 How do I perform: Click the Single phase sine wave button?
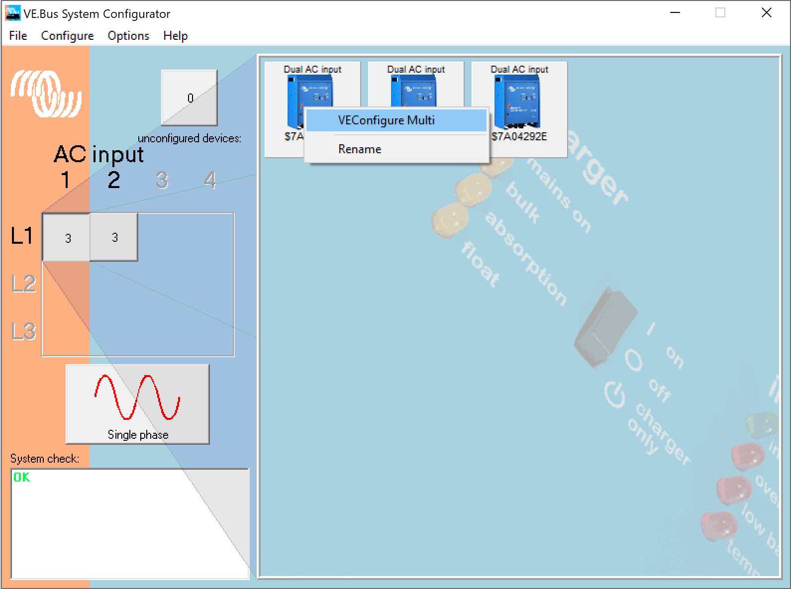[x=138, y=404]
